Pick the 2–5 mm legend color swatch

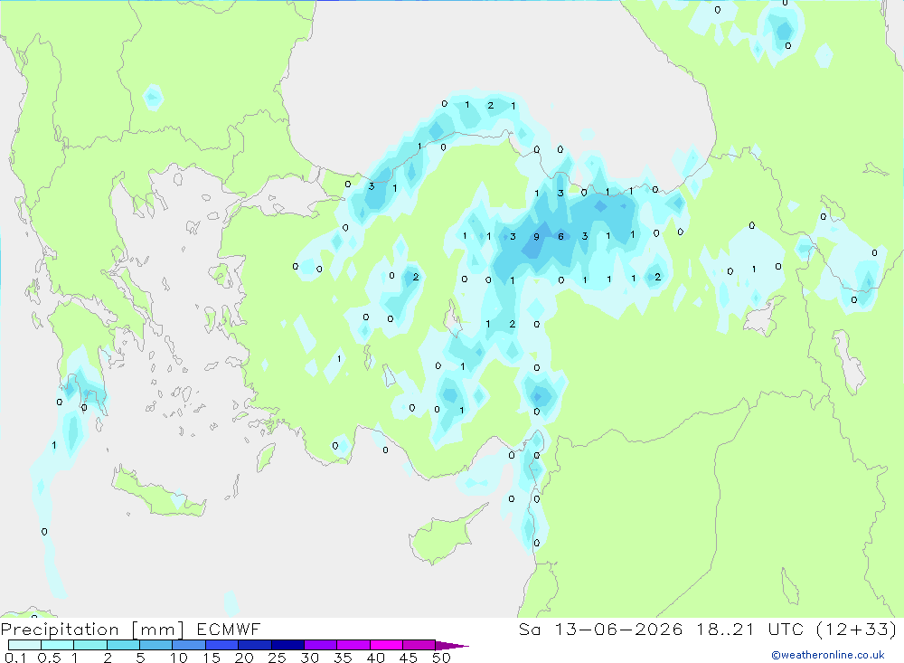click(x=123, y=645)
